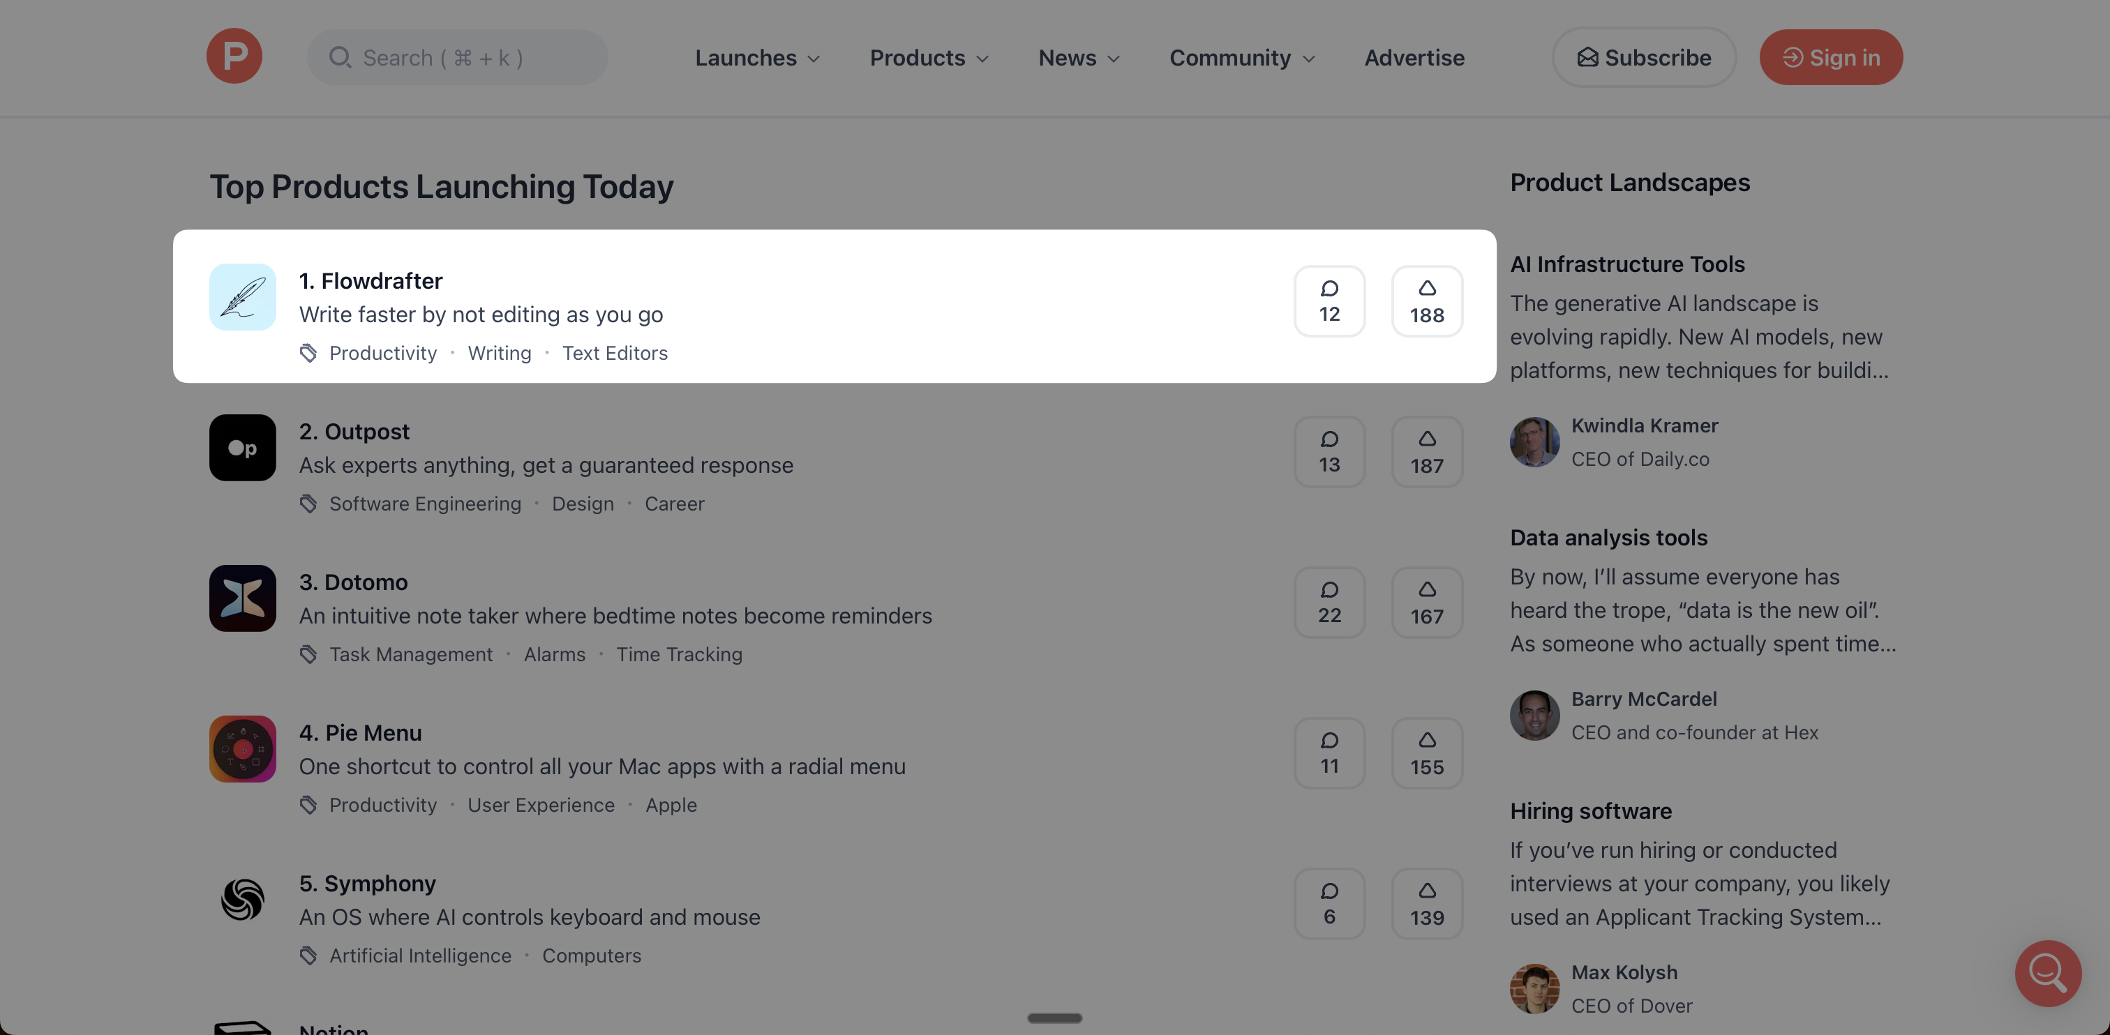The image size is (2110, 1035).
Task: Click the Subscribe button
Action: pos(1644,58)
